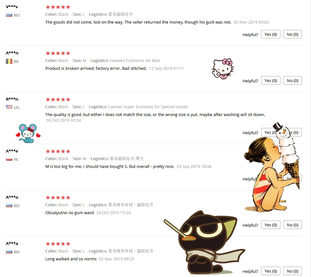Mark V***v's review helpful with Yes
Viewport: 311px width, 277px height.
point(271,34)
